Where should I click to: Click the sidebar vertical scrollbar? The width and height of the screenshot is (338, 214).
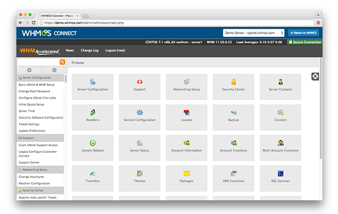(x=66, y=79)
